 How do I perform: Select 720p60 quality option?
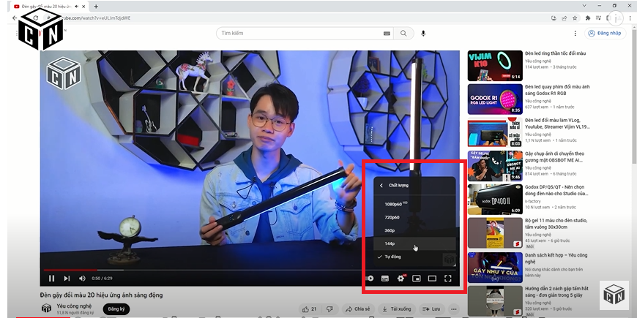point(414,217)
